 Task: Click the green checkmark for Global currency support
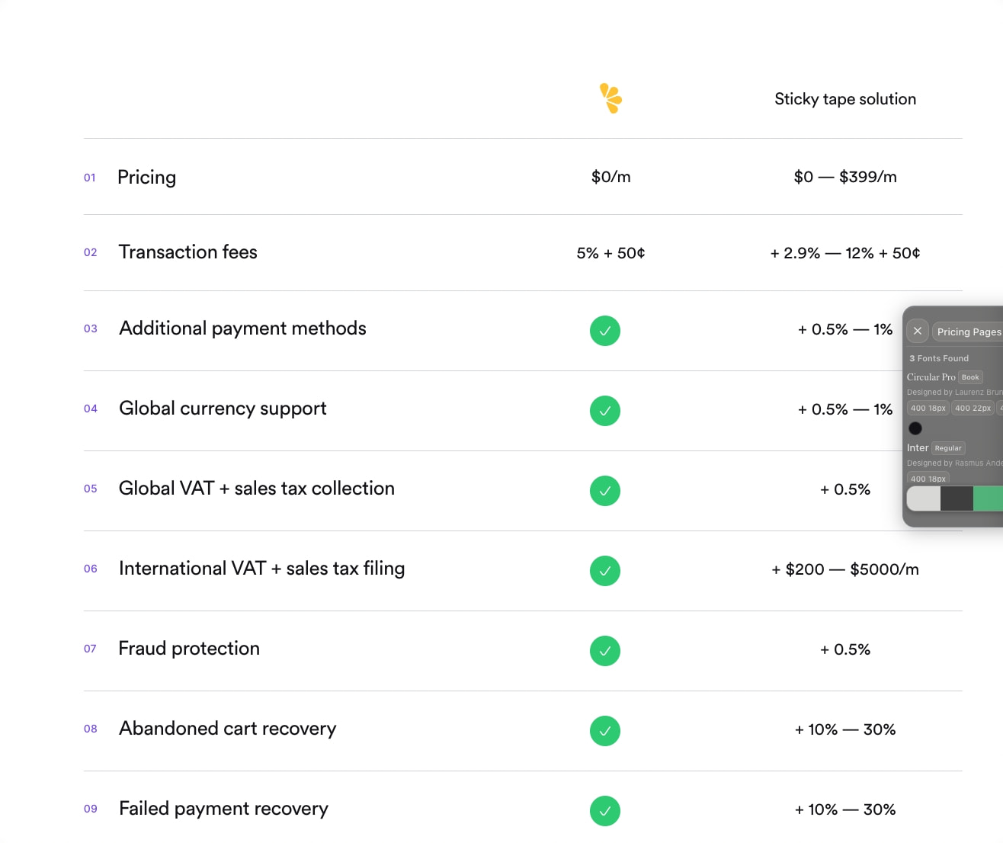pos(605,411)
